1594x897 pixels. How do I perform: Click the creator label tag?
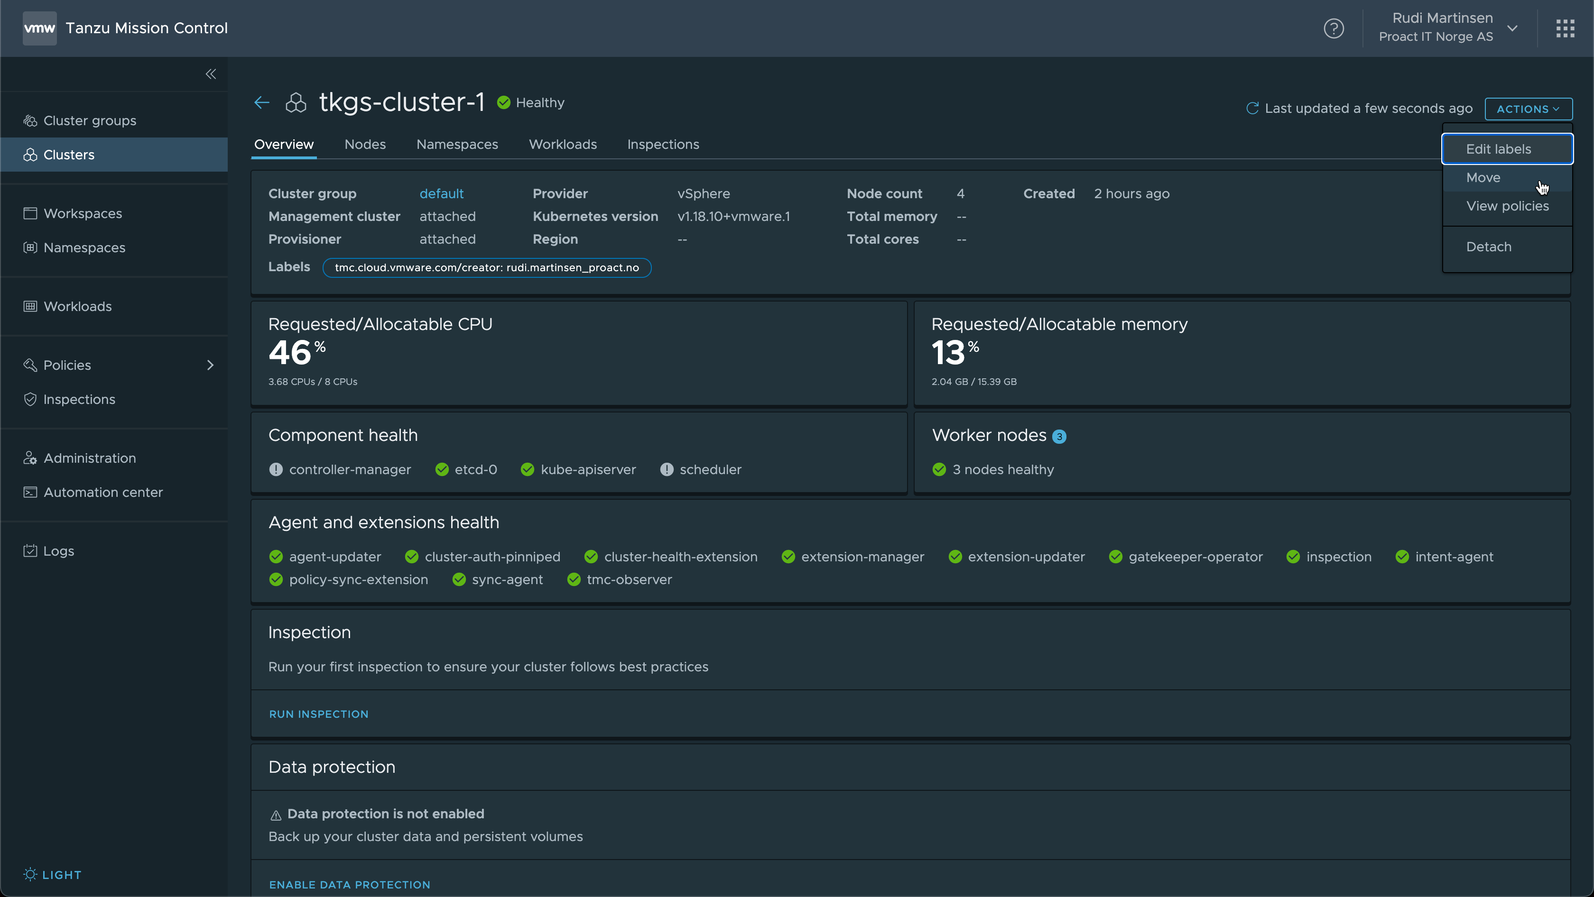[487, 268]
